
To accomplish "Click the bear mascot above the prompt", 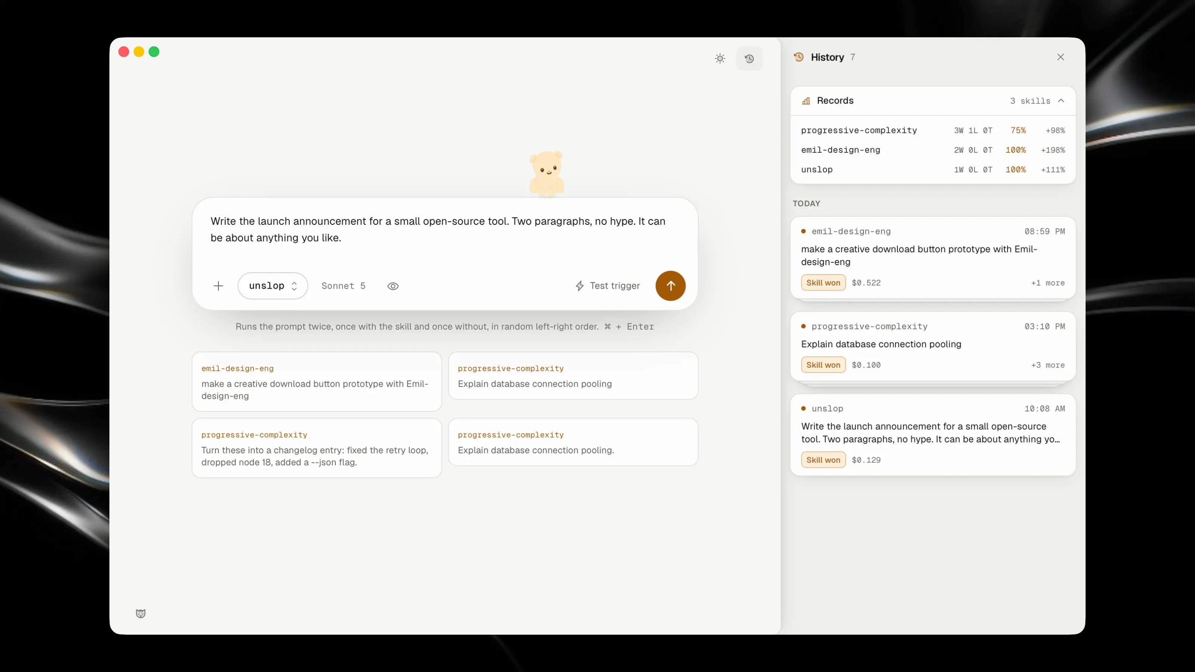I will tap(546, 174).
